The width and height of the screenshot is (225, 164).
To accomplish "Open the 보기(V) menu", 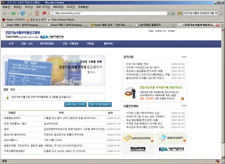I will pyautogui.click(x=29, y=7).
